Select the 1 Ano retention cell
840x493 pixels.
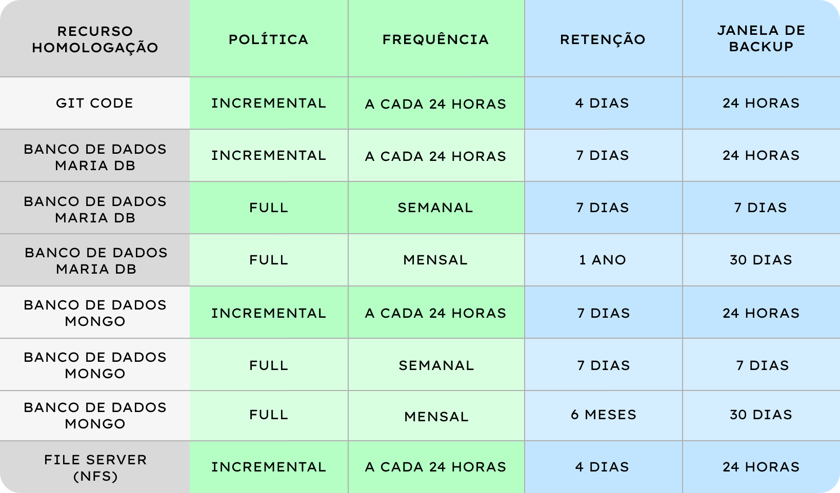[603, 260]
